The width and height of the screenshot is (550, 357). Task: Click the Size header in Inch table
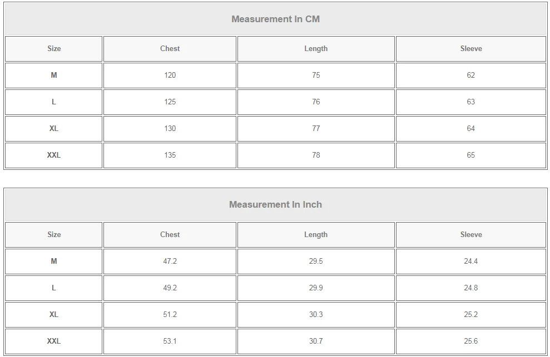[x=54, y=235]
